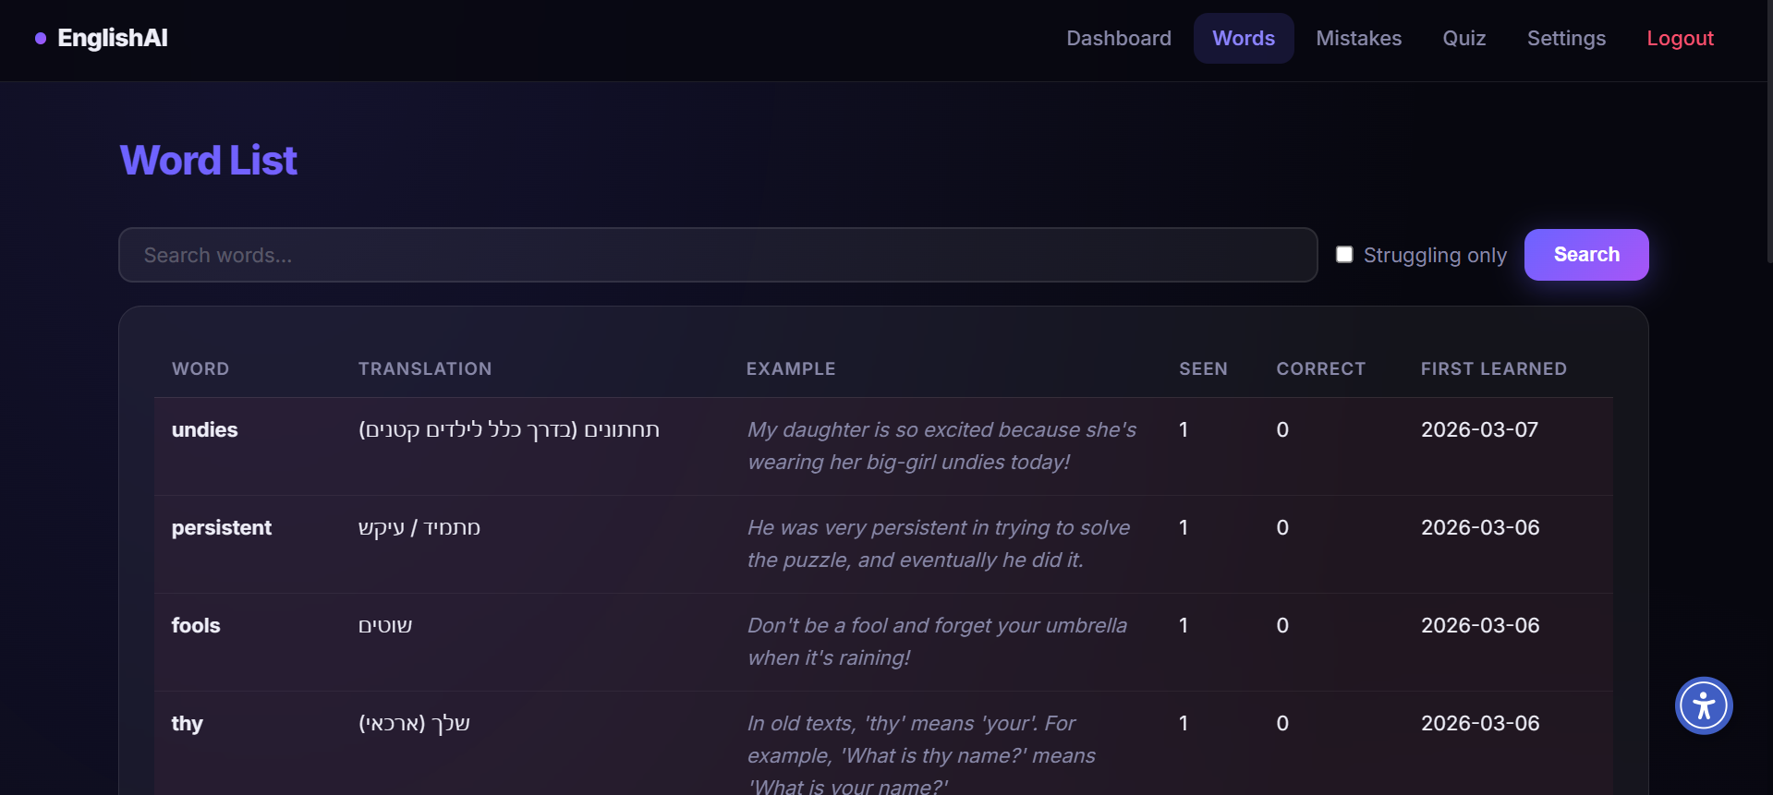Open the Quiz section

[x=1463, y=39]
